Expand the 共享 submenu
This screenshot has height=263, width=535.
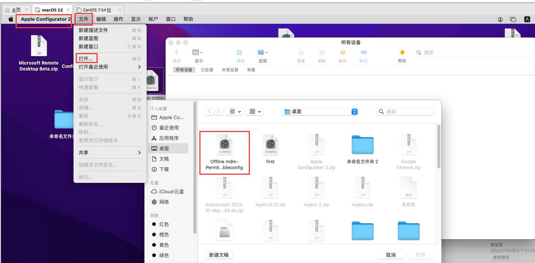(x=110, y=152)
